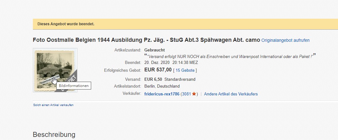Open seller profile fridericus-rex1786

coord(162,94)
